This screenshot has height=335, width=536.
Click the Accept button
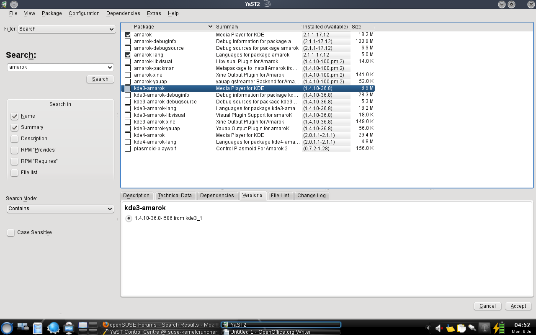[518, 306]
